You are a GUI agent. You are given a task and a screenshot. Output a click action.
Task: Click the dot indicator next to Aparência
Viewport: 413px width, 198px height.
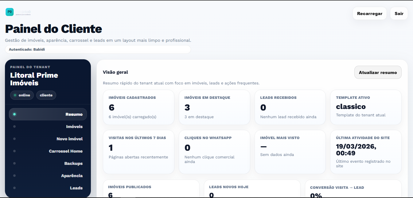14,176
